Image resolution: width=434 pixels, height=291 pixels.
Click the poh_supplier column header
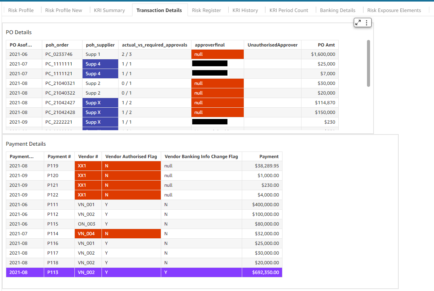point(100,45)
